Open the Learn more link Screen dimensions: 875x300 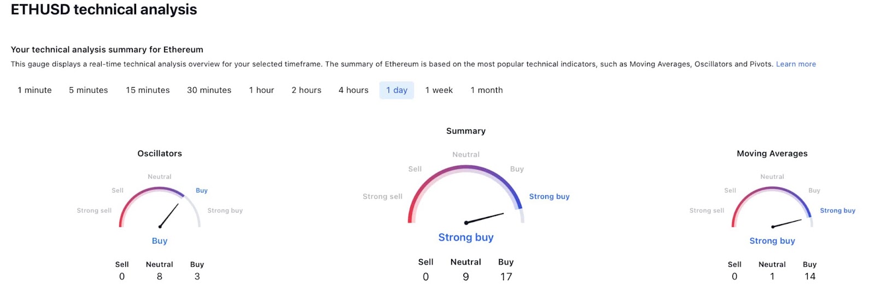click(796, 64)
